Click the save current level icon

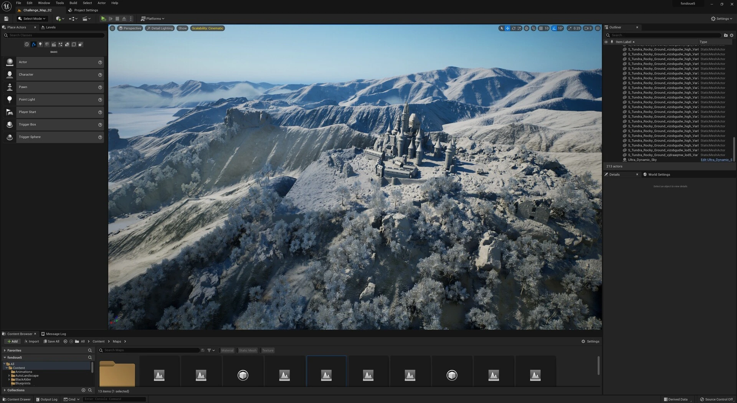click(6, 18)
